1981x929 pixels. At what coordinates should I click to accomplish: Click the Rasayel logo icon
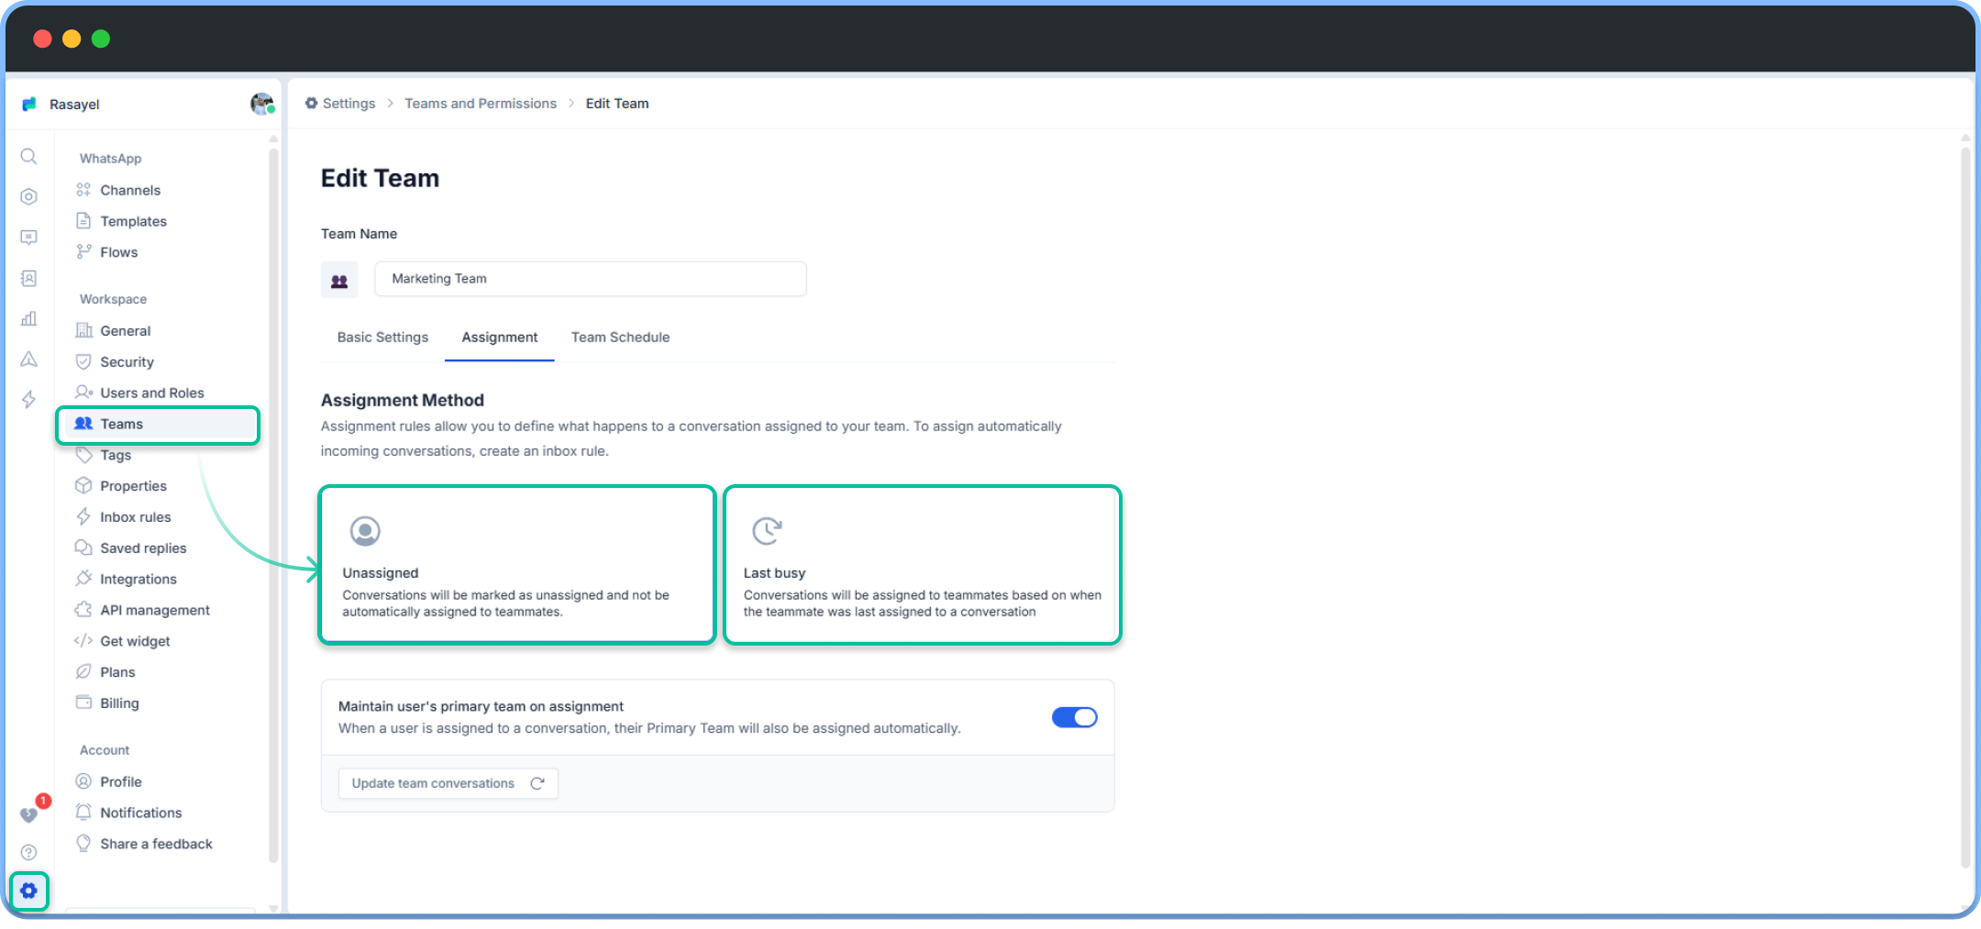29,104
